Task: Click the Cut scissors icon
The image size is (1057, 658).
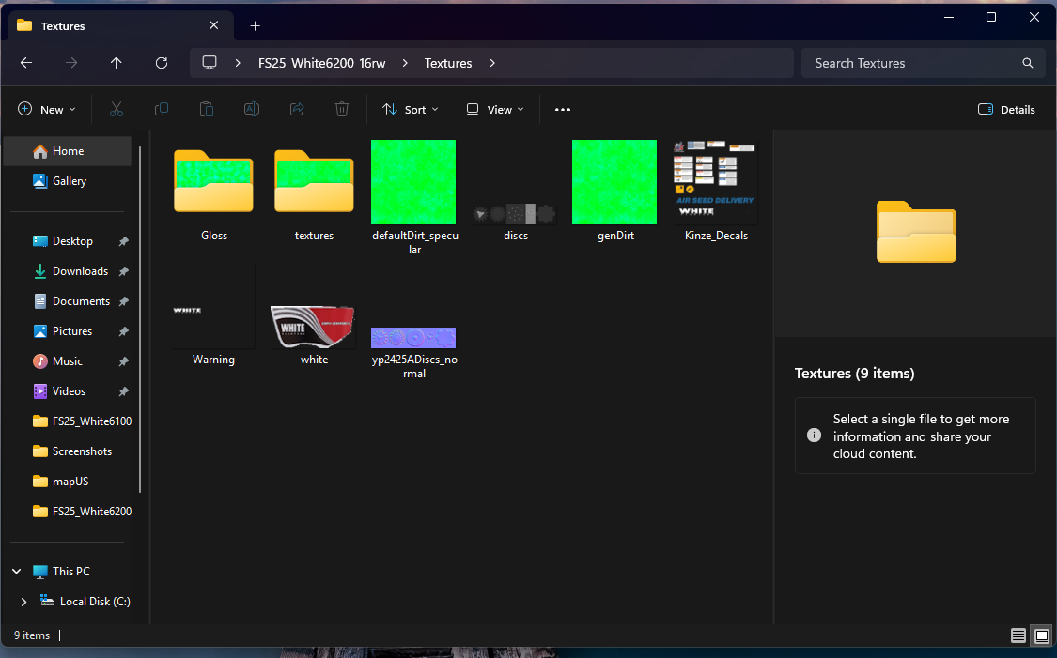Action: (117, 109)
